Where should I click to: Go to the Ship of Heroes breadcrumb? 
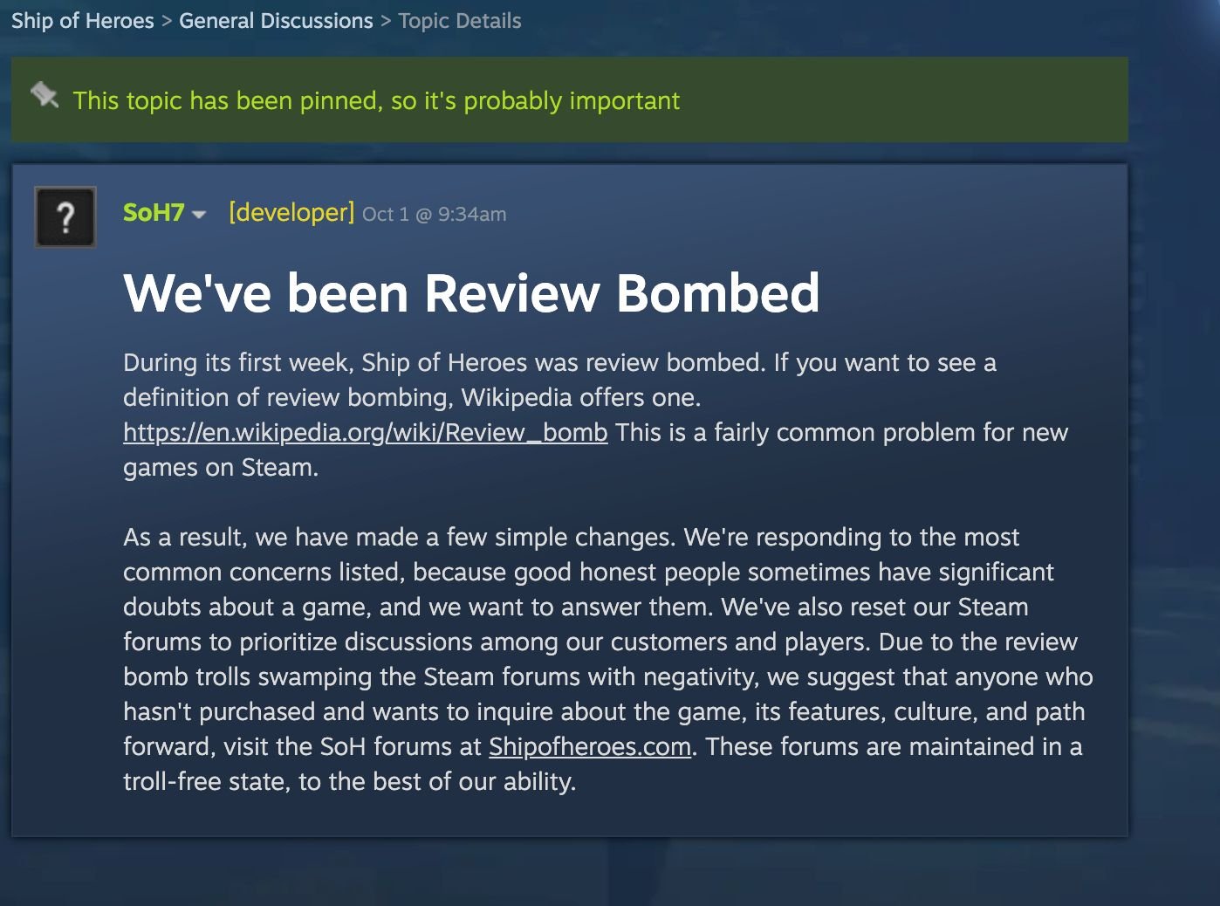pos(83,21)
